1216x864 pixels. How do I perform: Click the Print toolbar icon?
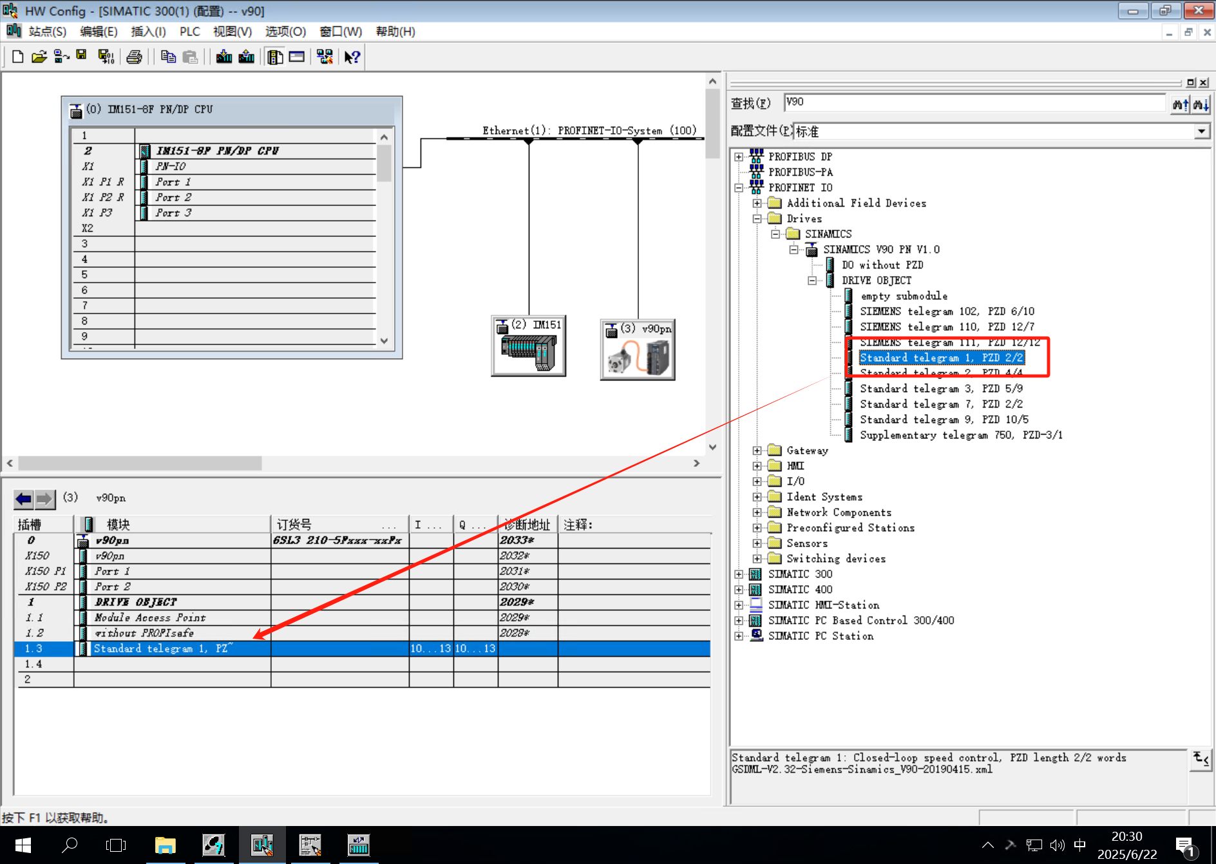pos(134,57)
